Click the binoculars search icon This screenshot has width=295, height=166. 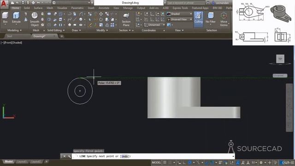[208, 3]
